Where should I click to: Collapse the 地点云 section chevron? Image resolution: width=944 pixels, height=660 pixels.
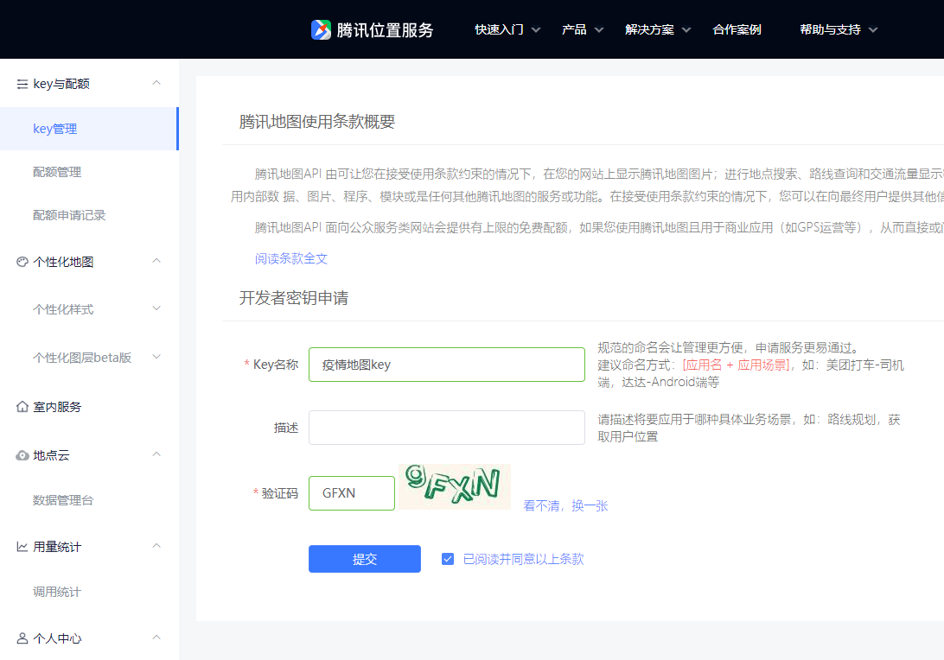[x=156, y=454]
